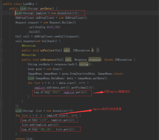The height and width of the screenshot is (140, 159).
Task: Click the highlighted "string" method call
Action: (84, 64)
